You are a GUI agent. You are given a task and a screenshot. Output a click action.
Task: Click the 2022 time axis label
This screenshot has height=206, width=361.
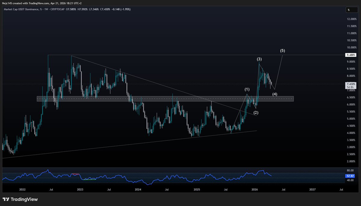pyautogui.click(x=22, y=190)
